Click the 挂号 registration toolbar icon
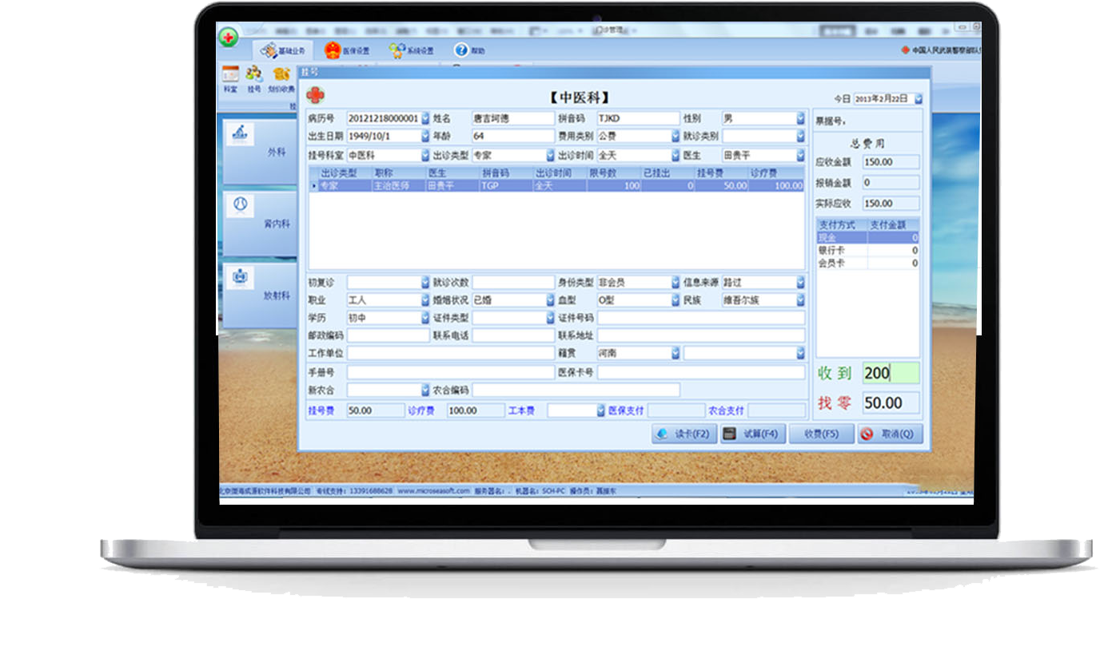This screenshot has width=1100, height=666. click(254, 78)
